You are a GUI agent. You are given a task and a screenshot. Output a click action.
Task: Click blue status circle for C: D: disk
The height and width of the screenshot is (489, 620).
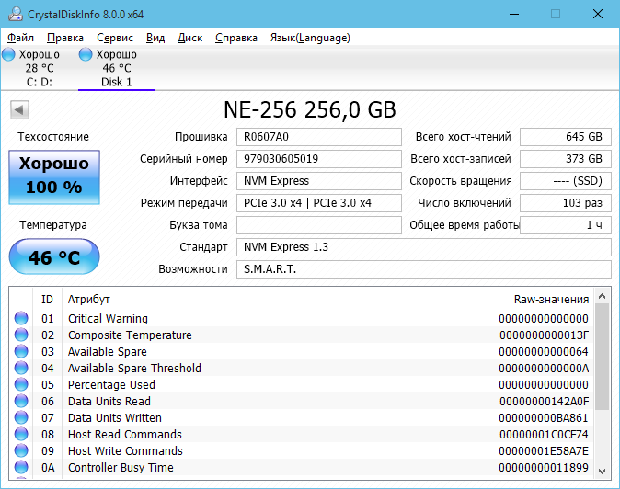[x=8, y=54]
